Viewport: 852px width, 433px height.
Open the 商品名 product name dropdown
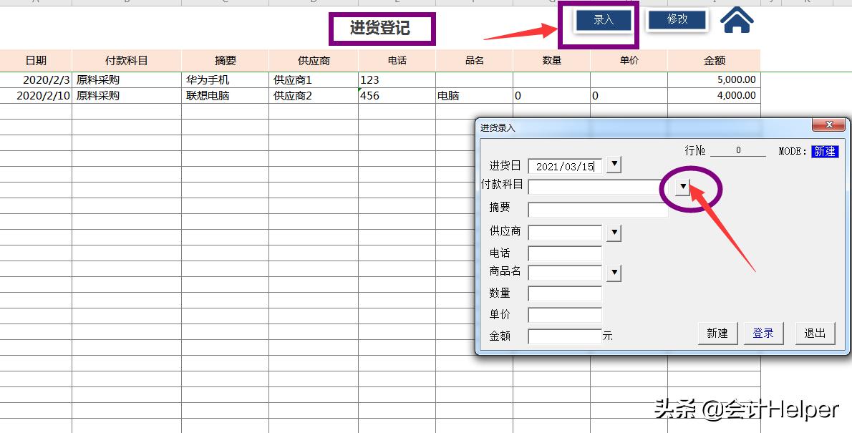pyautogui.click(x=614, y=272)
